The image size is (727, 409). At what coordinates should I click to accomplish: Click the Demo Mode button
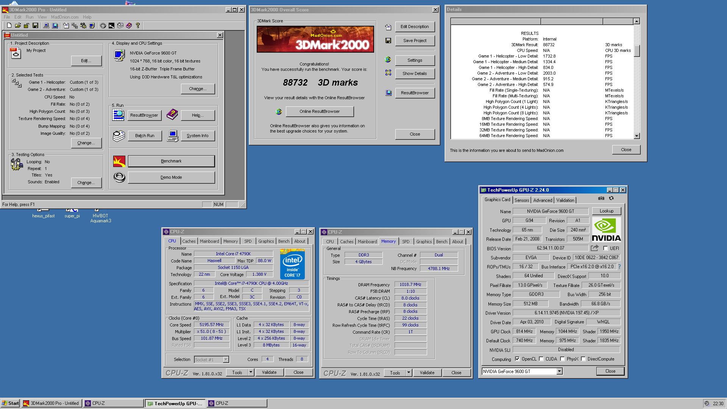click(171, 177)
